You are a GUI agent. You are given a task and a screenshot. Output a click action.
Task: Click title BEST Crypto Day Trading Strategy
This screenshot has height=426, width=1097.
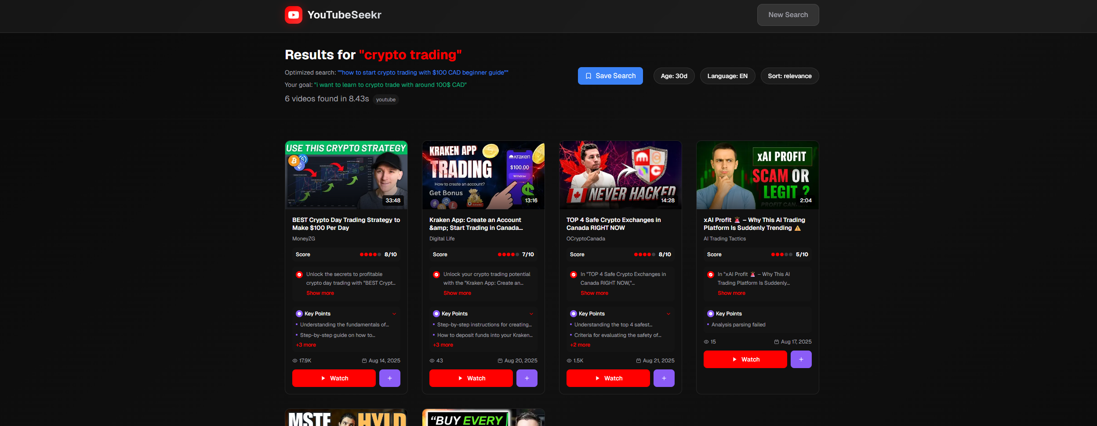(346, 224)
